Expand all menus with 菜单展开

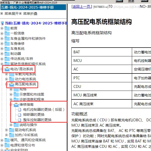[x=12, y=14]
